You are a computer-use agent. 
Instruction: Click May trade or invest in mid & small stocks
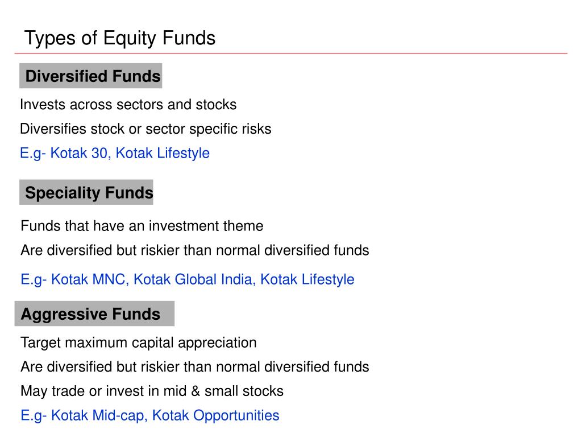point(152,391)
